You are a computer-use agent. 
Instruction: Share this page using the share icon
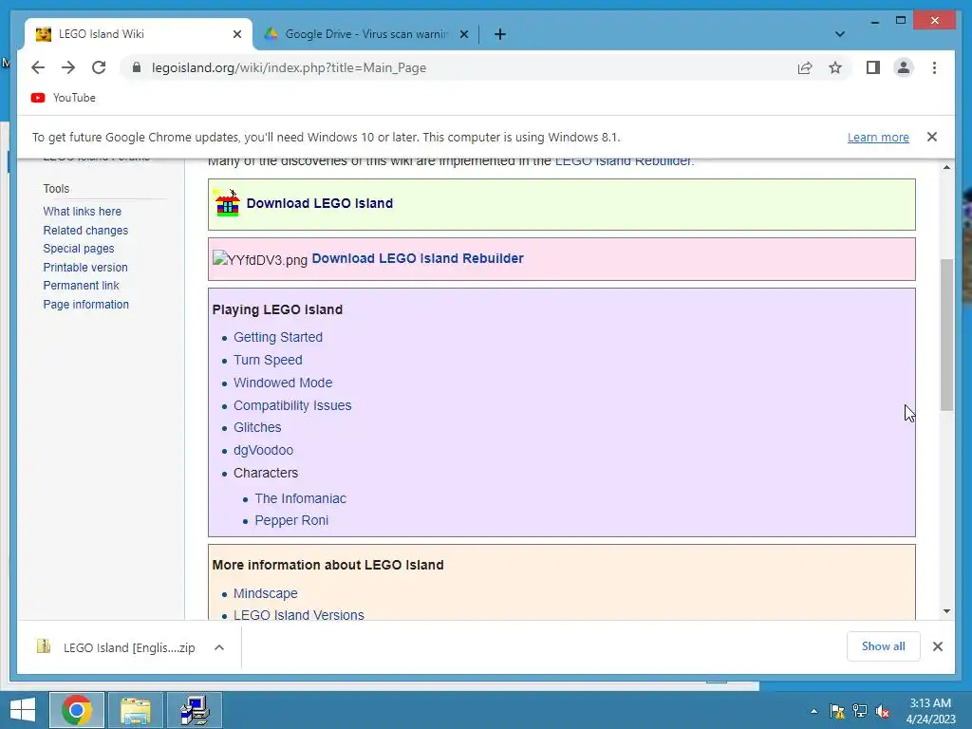point(805,67)
